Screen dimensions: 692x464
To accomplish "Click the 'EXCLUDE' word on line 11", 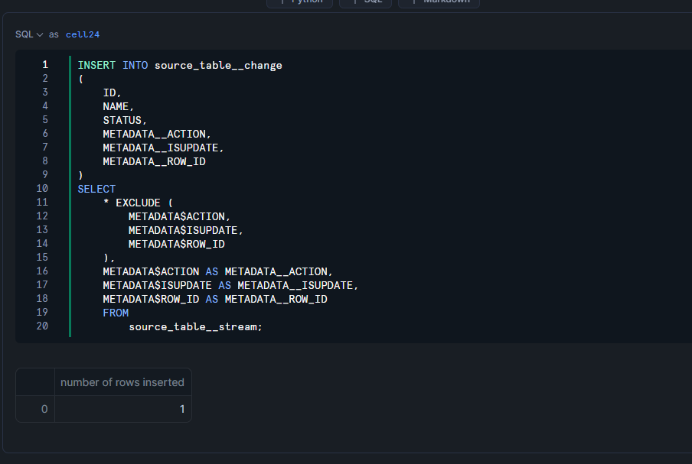I will point(138,203).
